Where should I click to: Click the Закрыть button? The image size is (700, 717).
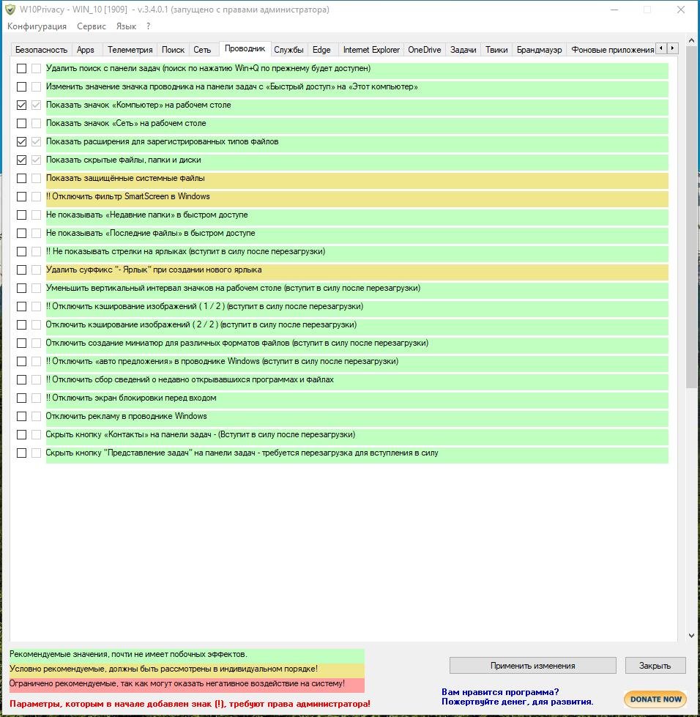655,666
